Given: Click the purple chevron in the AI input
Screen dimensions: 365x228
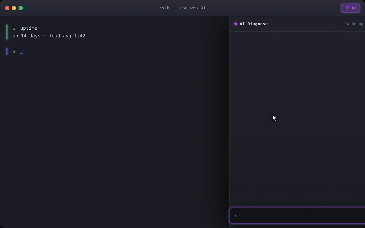Looking at the screenshot, I should [235, 216].
